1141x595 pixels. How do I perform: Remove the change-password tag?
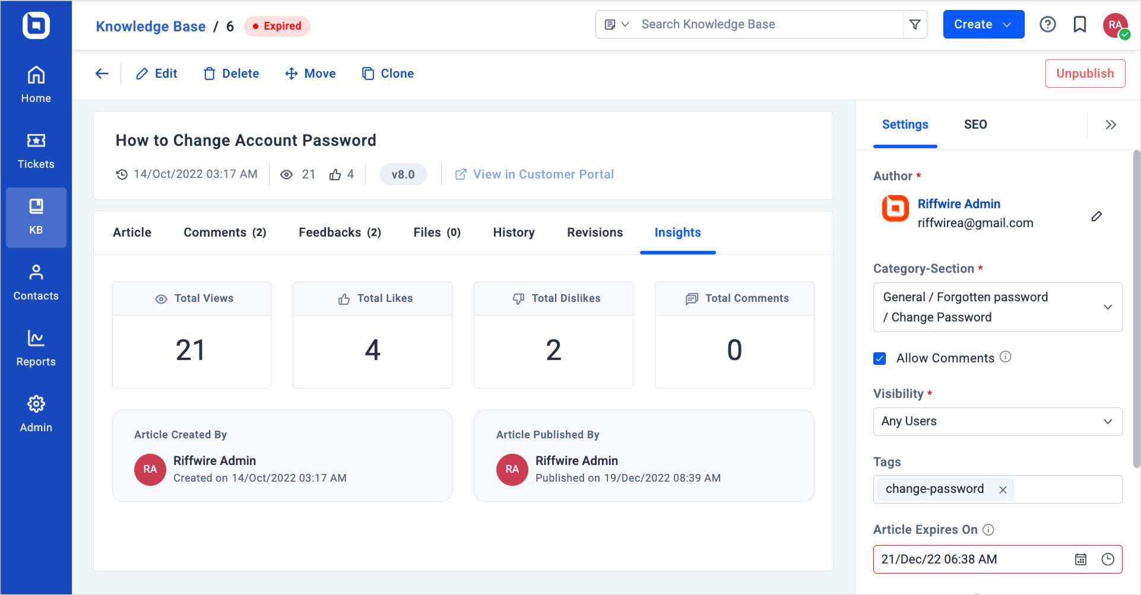click(x=1003, y=489)
